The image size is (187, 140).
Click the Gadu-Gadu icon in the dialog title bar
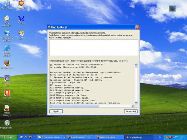pyautogui.click(x=49, y=27)
